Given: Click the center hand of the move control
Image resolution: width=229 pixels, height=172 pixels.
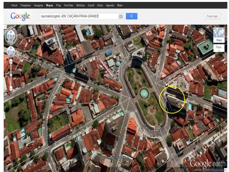Looking at the screenshot, I should tap(11, 52).
